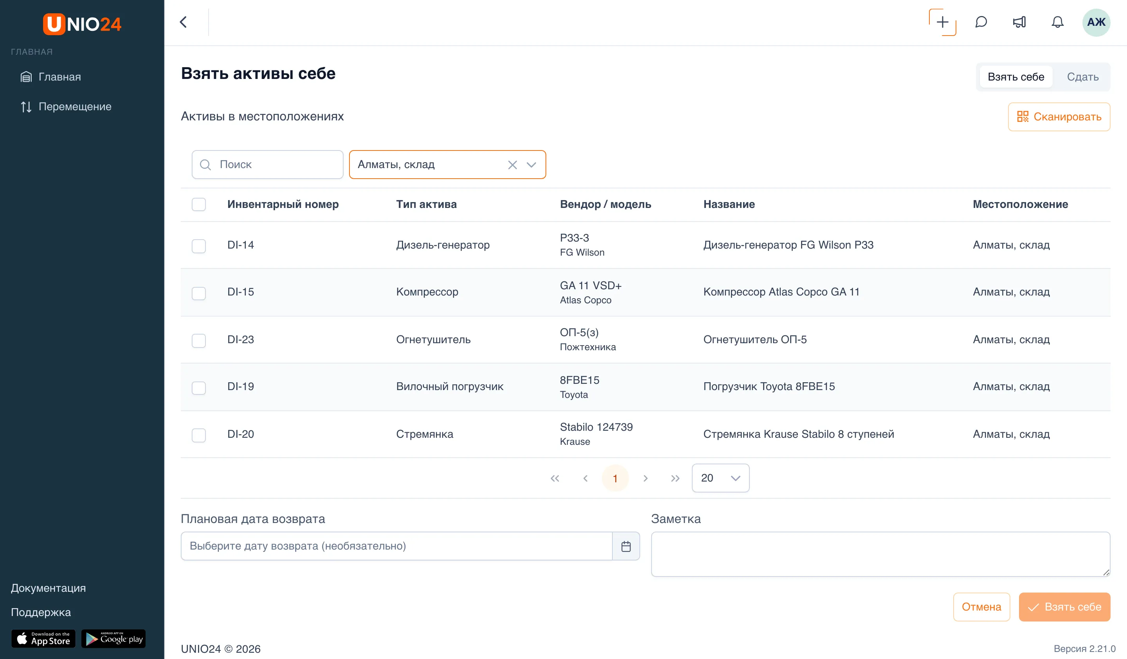Focus the Поиск search field
The image size is (1127, 659).
pyautogui.click(x=267, y=165)
